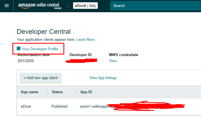201x124 pixels.
Task: View the MWS credentials
Action: pos(113,61)
